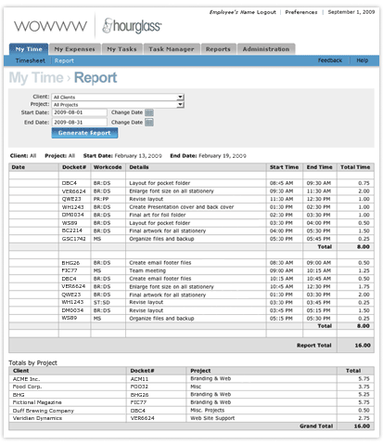Select docket cell GSC1742

74,239
